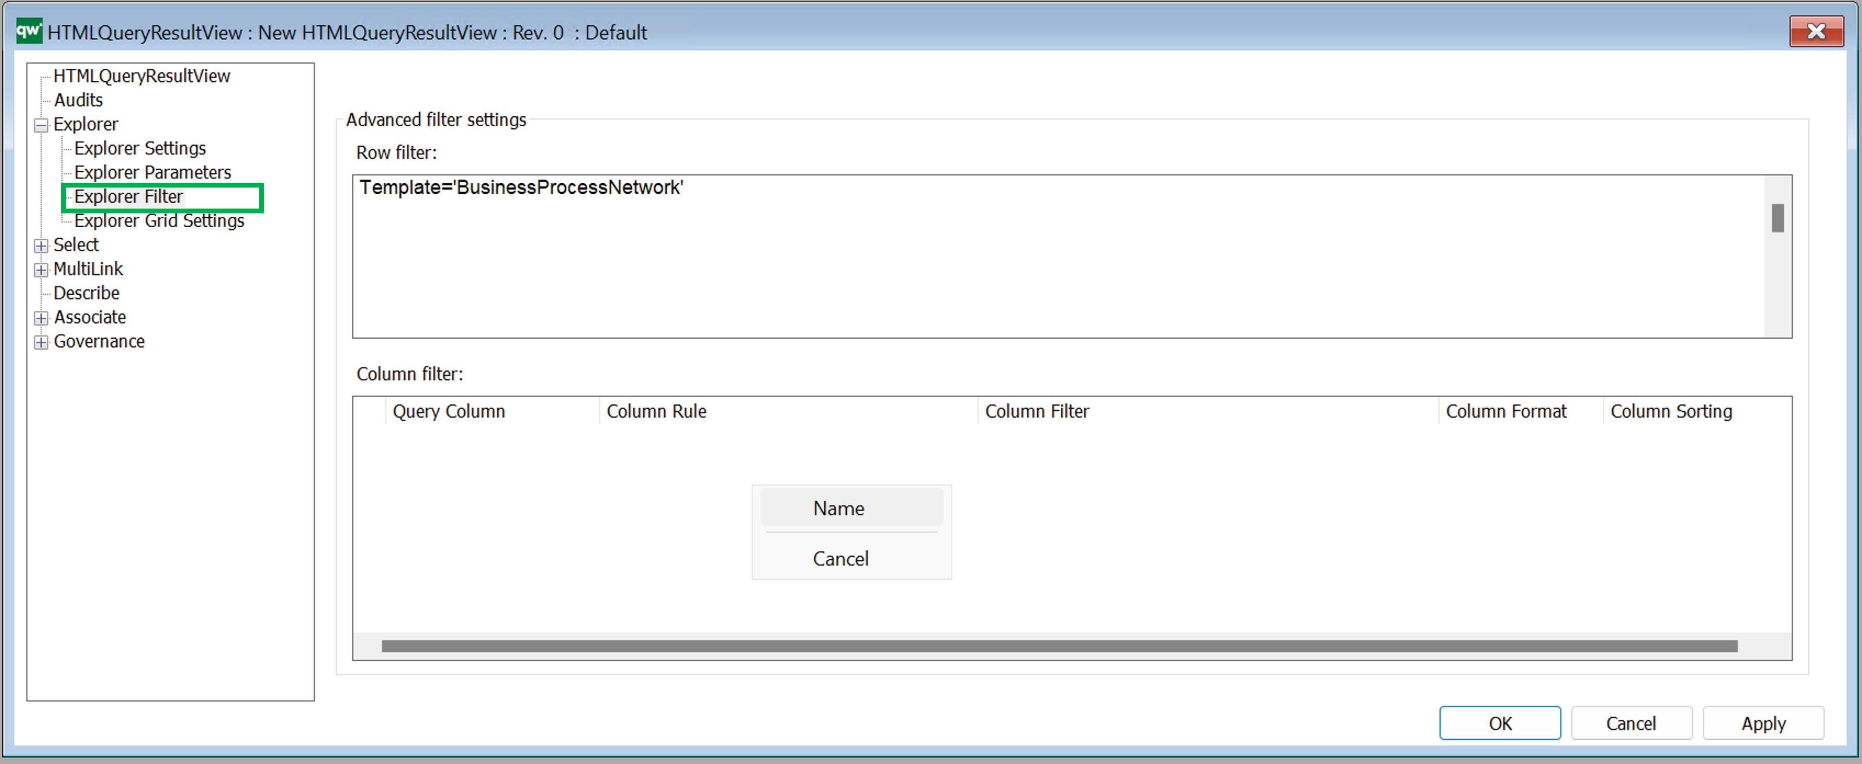Screen dimensions: 1862x764
Task: Select the Associate tree item label
Action: click(90, 317)
